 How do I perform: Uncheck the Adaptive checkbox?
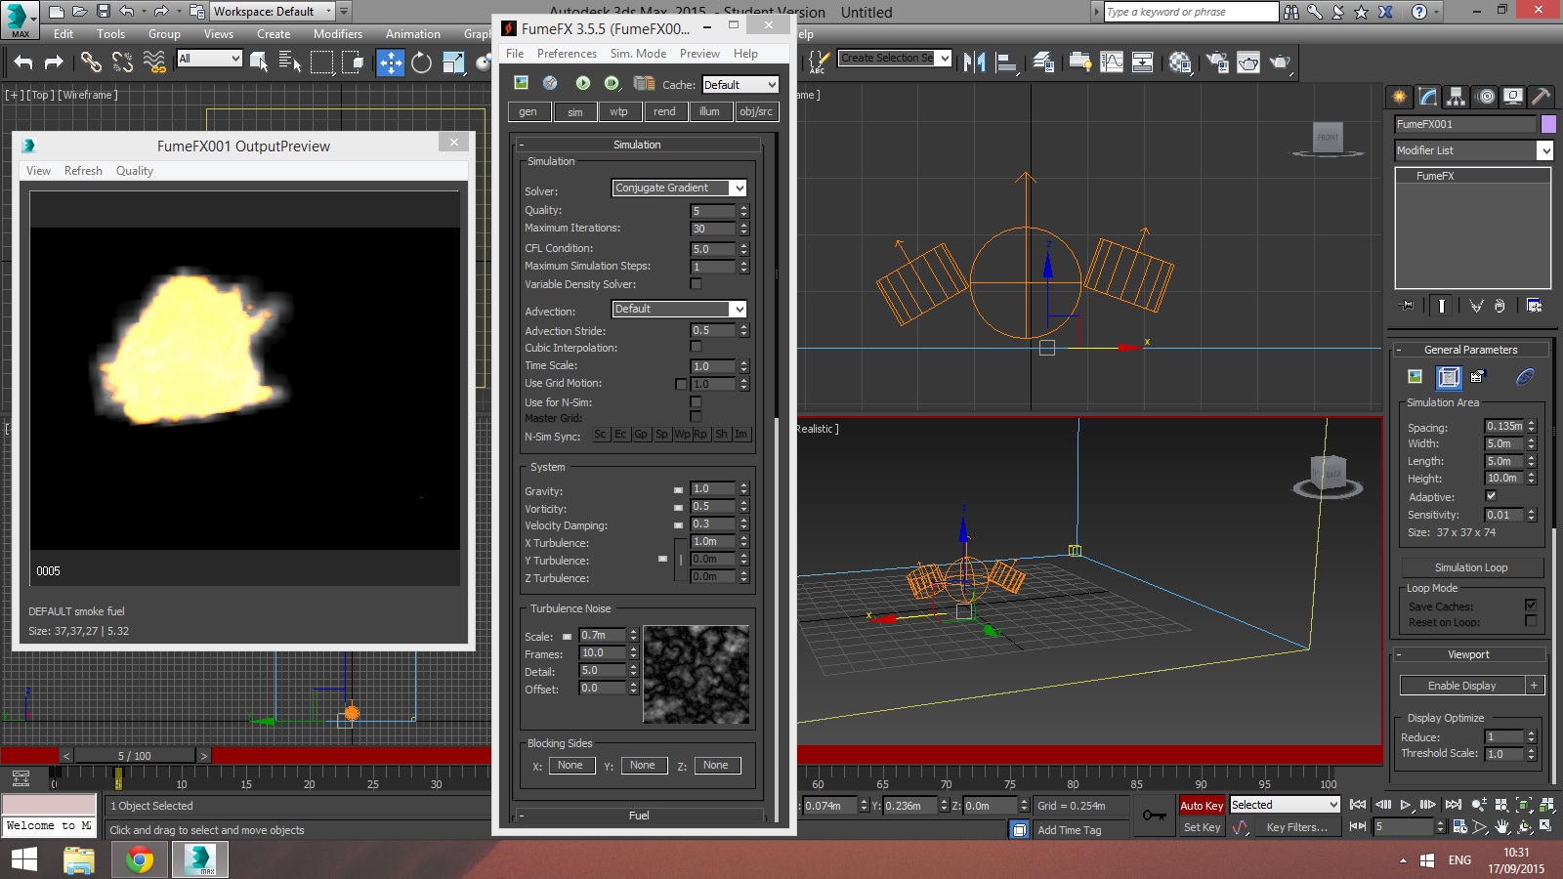(1491, 496)
